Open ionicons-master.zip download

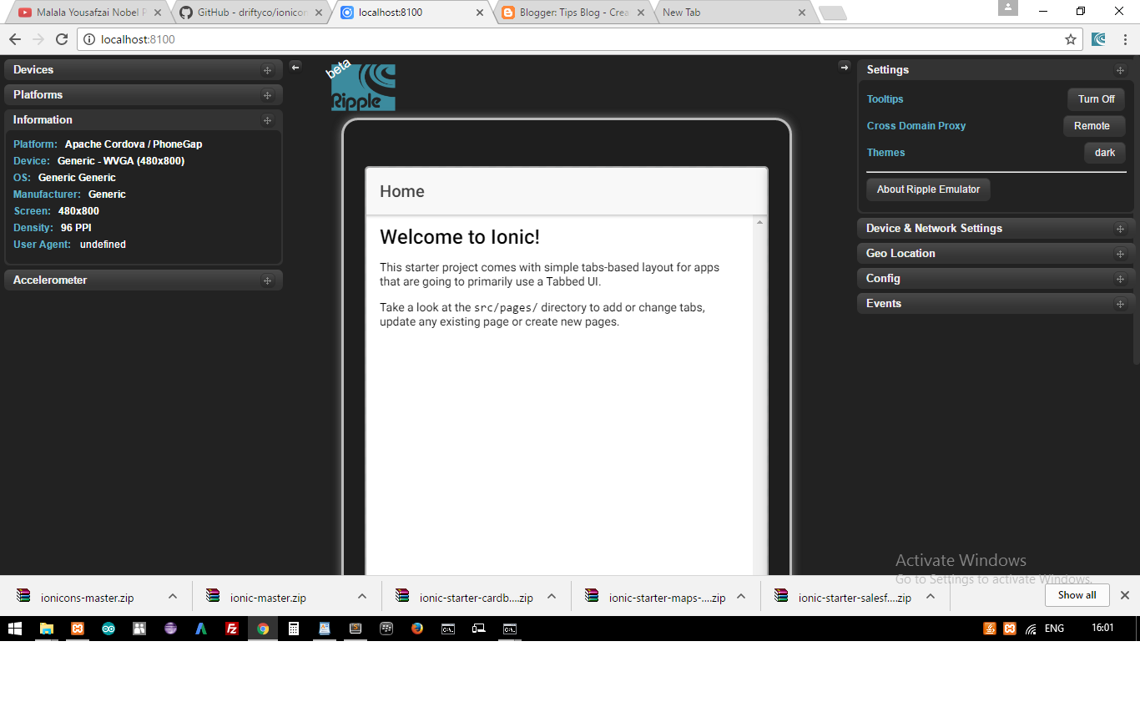click(87, 598)
